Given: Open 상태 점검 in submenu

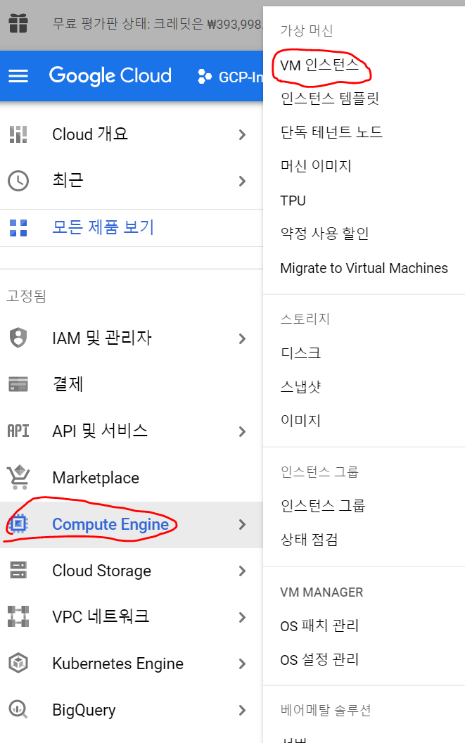Looking at the screenshot, I should 309,539.
